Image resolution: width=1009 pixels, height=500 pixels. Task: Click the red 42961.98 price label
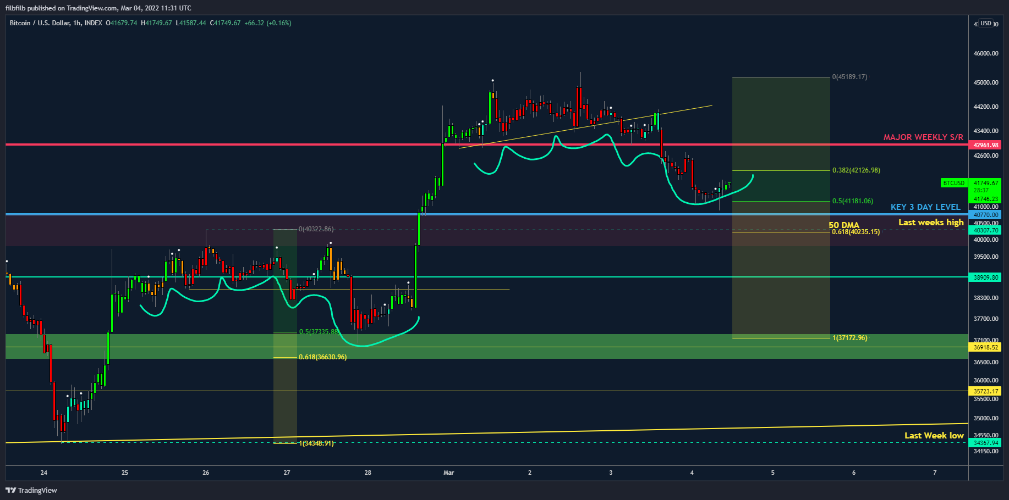(x=985, y=145)
